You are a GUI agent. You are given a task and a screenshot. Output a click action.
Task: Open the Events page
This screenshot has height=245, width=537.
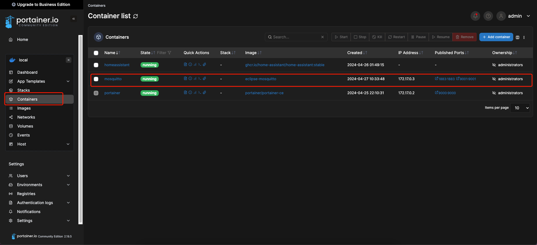pos(24,135)
